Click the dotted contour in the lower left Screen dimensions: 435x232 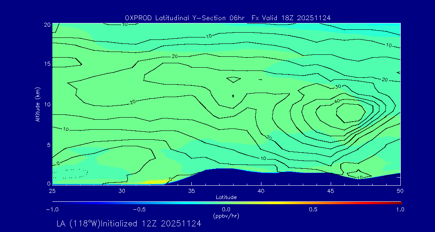(72, 173)
